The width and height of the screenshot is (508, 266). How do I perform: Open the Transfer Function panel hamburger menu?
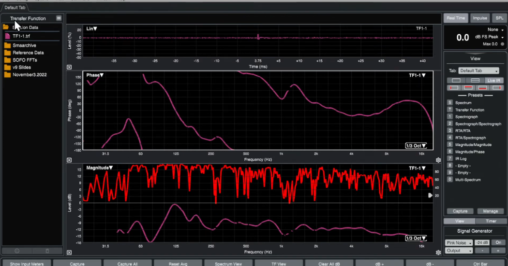59,18
